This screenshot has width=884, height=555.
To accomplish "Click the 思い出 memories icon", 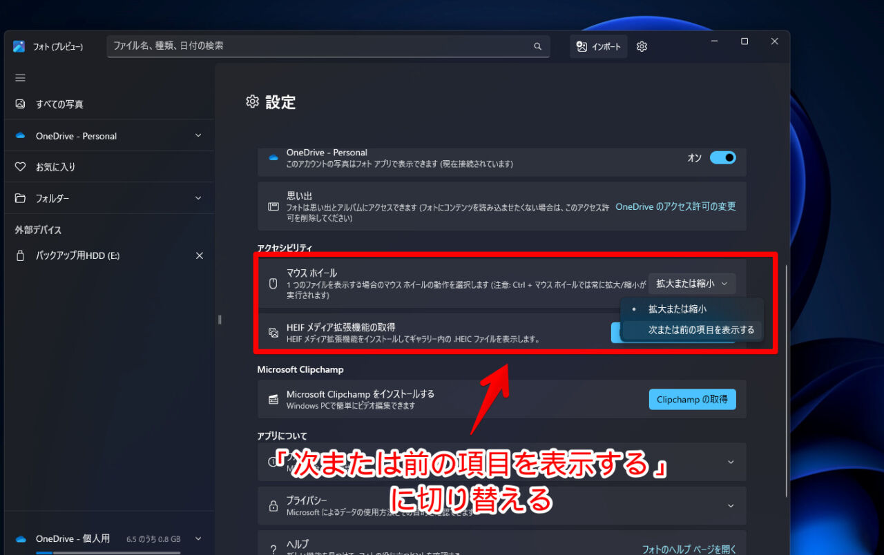I will coord(273,206).
